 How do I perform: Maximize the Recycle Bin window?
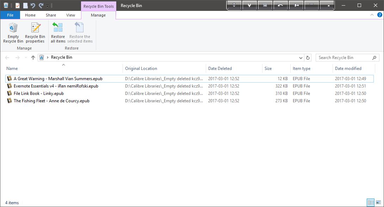tap(359, 5)
